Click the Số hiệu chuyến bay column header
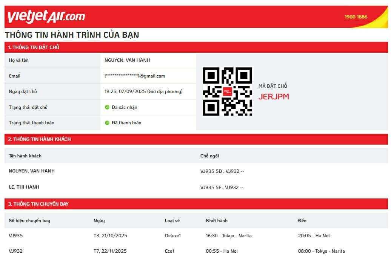Screen dimensions: 391x267 click(29, 221)
